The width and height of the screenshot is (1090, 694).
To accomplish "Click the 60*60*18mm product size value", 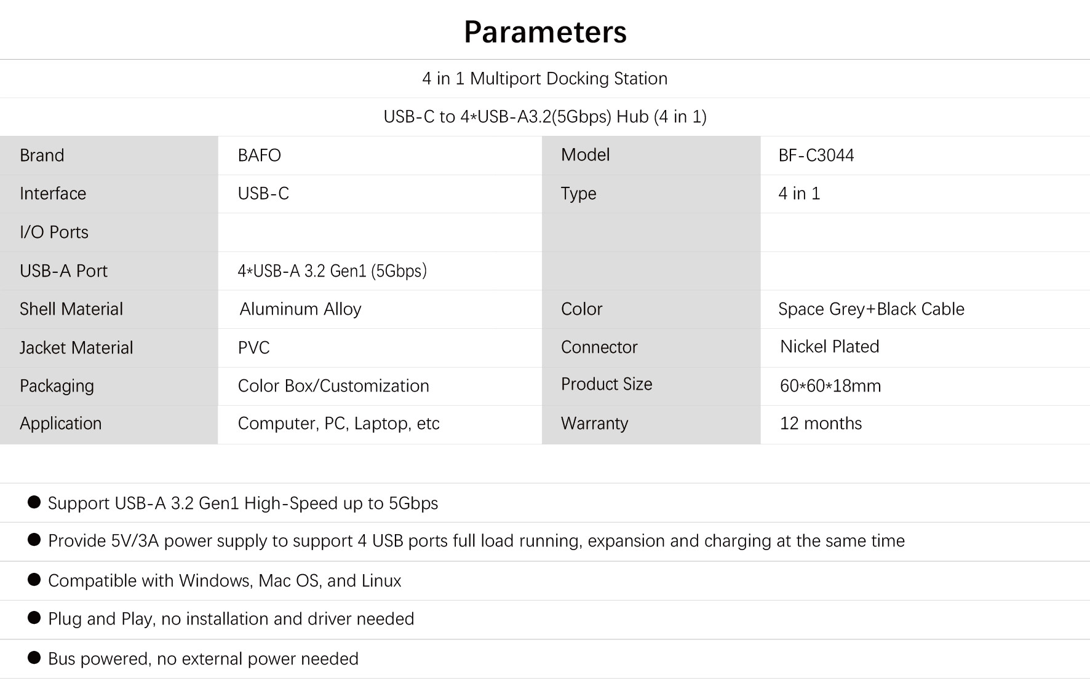I will [x=830, y=386].
